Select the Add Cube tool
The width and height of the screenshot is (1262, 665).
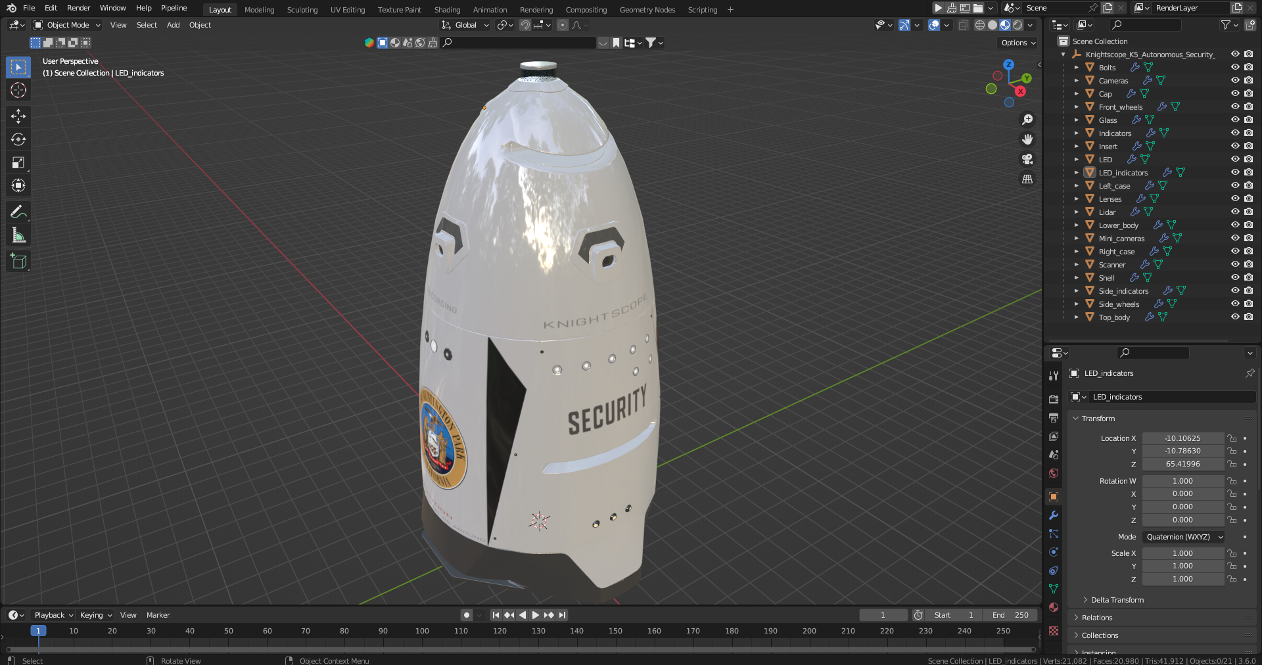point(18,261)
